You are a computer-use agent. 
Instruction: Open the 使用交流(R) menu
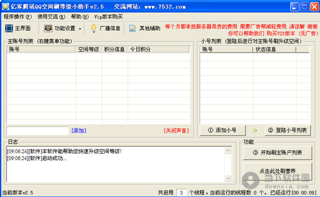click(51, 17)
